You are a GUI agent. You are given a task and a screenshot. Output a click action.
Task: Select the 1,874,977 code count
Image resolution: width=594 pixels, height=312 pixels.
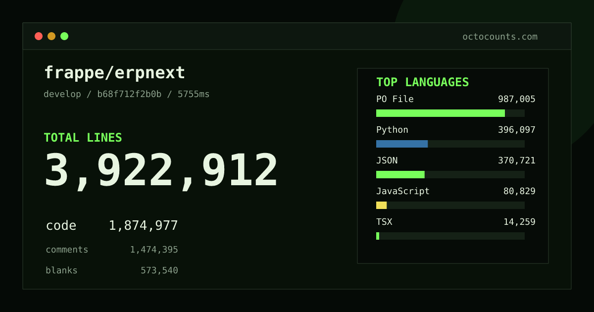coord(143,226)
